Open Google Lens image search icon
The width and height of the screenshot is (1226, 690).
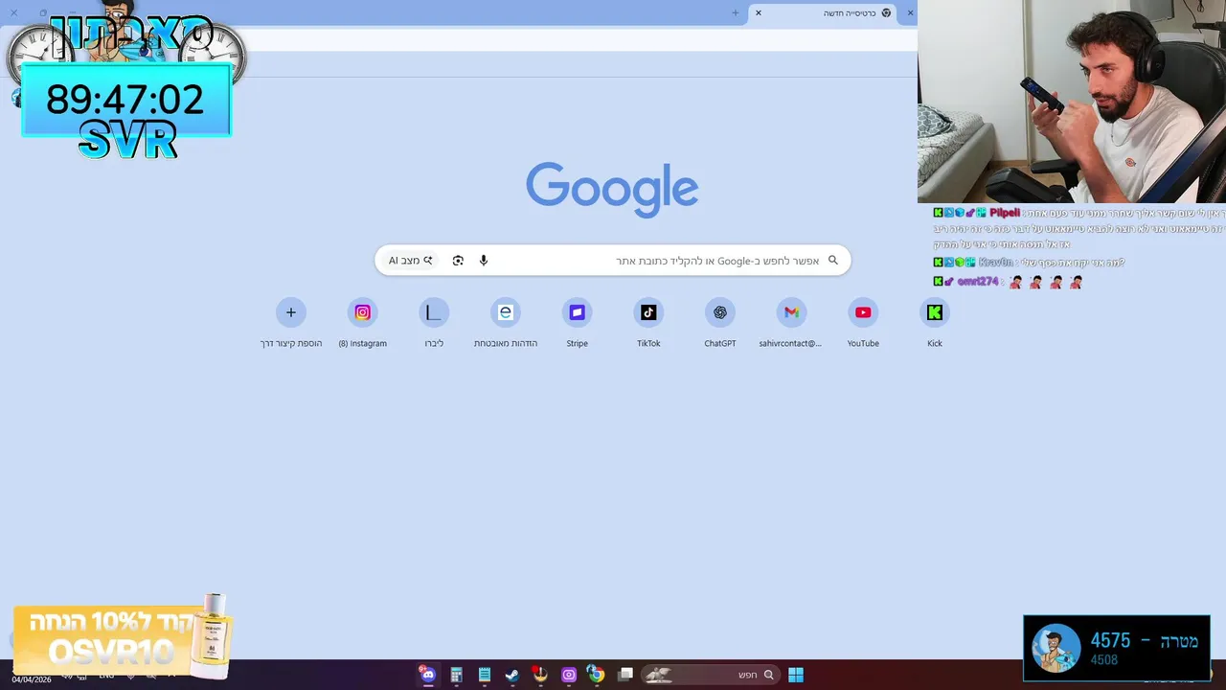click(x=458, y=261)
